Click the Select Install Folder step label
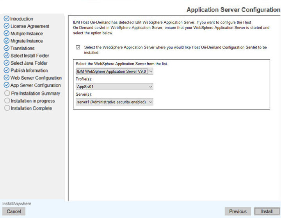Viewport: 281px width, 218px height. [30, 56]
